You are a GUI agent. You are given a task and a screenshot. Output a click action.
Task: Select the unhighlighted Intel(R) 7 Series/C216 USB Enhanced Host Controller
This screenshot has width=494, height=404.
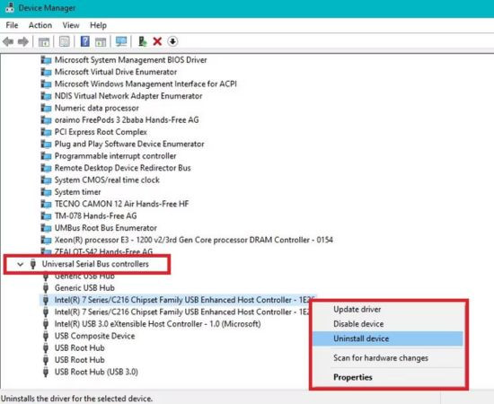(182, 312)
